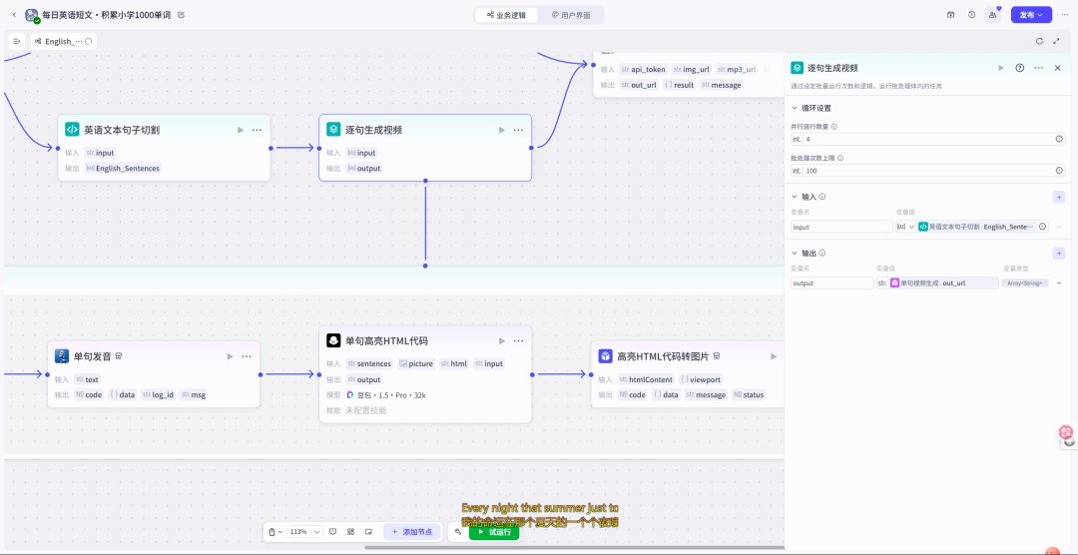This screenshot has height=555, width=1078.
Task: Open the top-right header more options
Action: (1065, 14)
